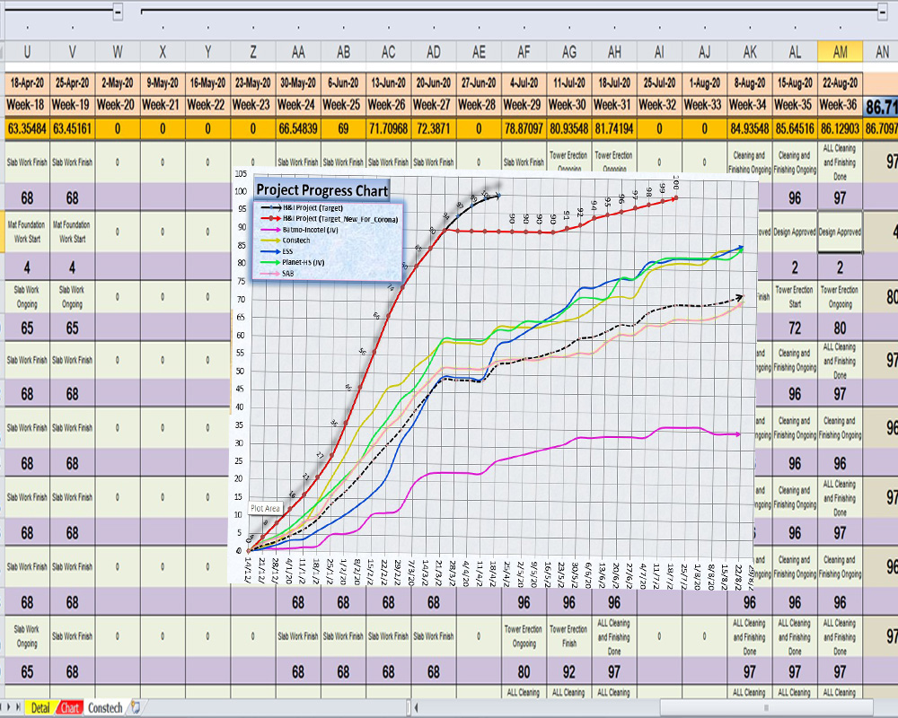Click the horizontal scrollbar's left arrow

(x=416, y=707)
